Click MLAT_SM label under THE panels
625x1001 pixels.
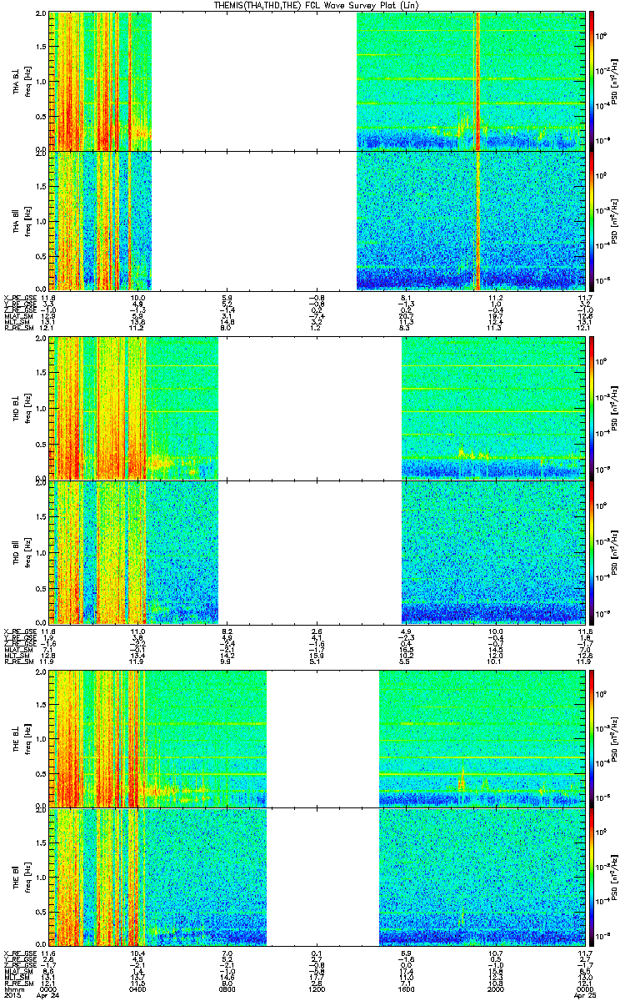[18, 971]
